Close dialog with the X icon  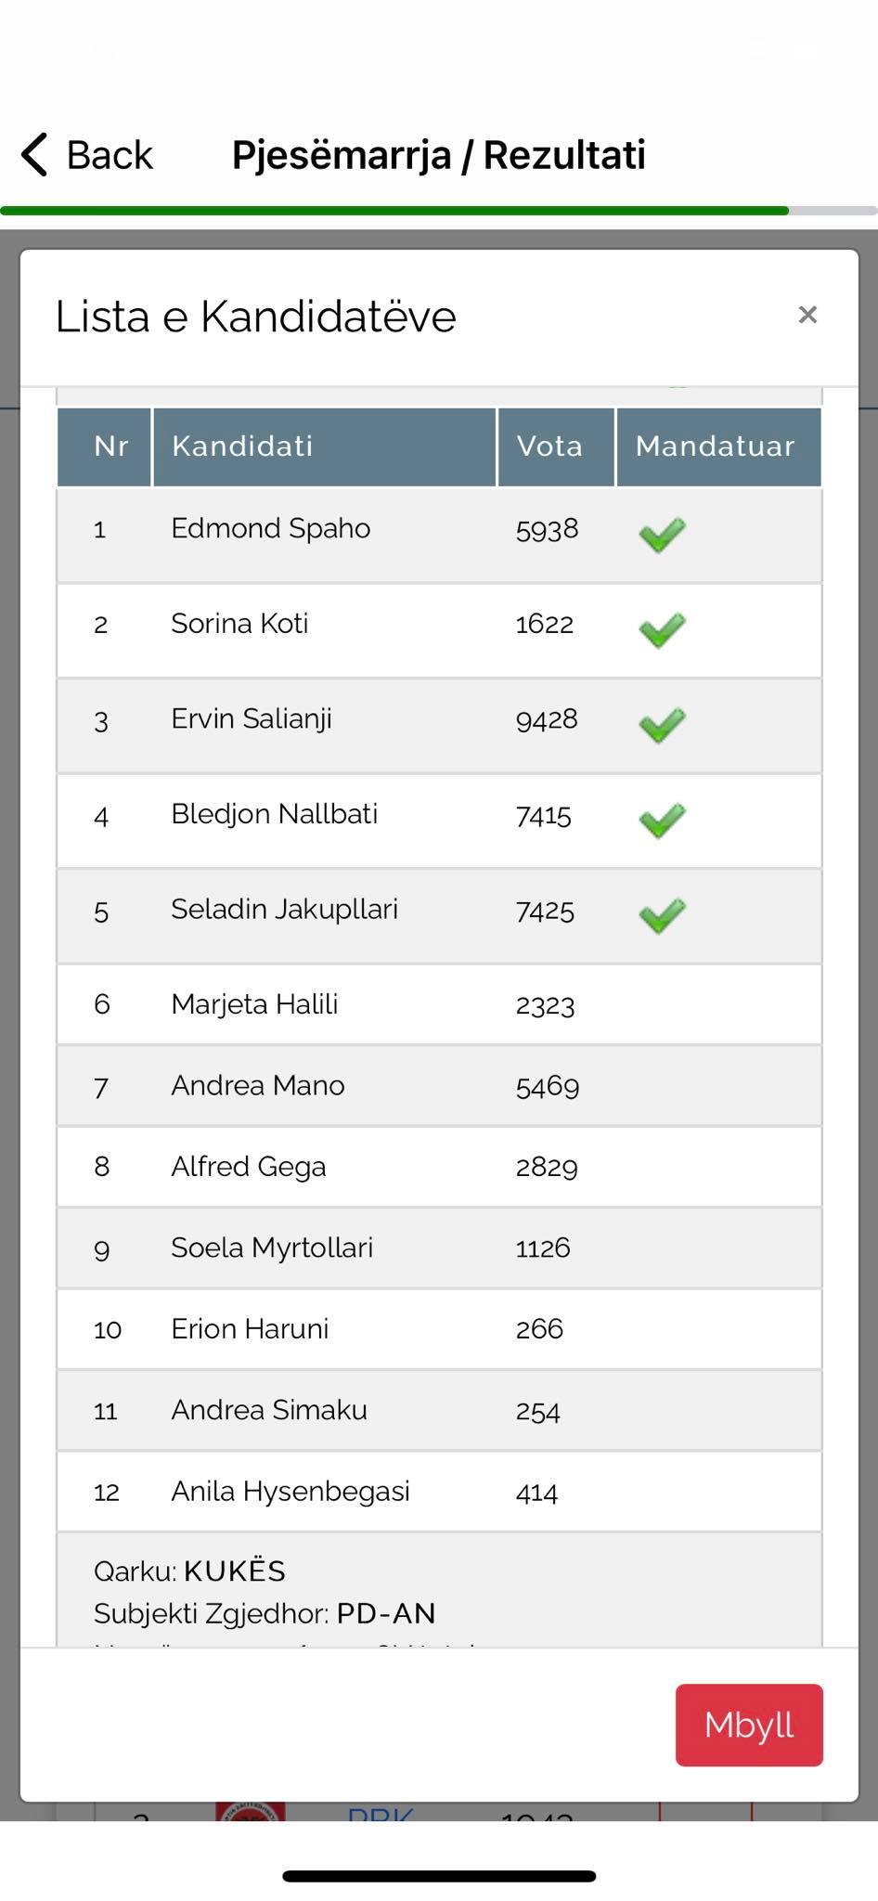tap(807, 316)
